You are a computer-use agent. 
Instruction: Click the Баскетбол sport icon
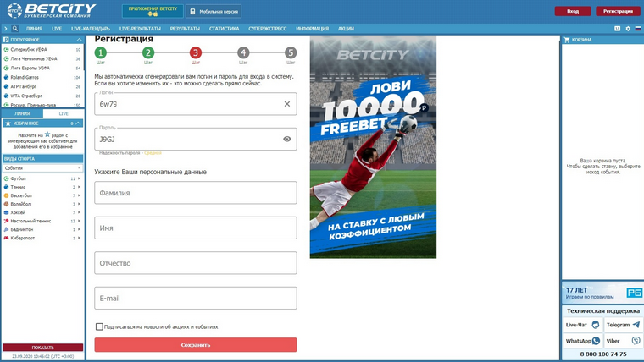[x=6, y=195]
